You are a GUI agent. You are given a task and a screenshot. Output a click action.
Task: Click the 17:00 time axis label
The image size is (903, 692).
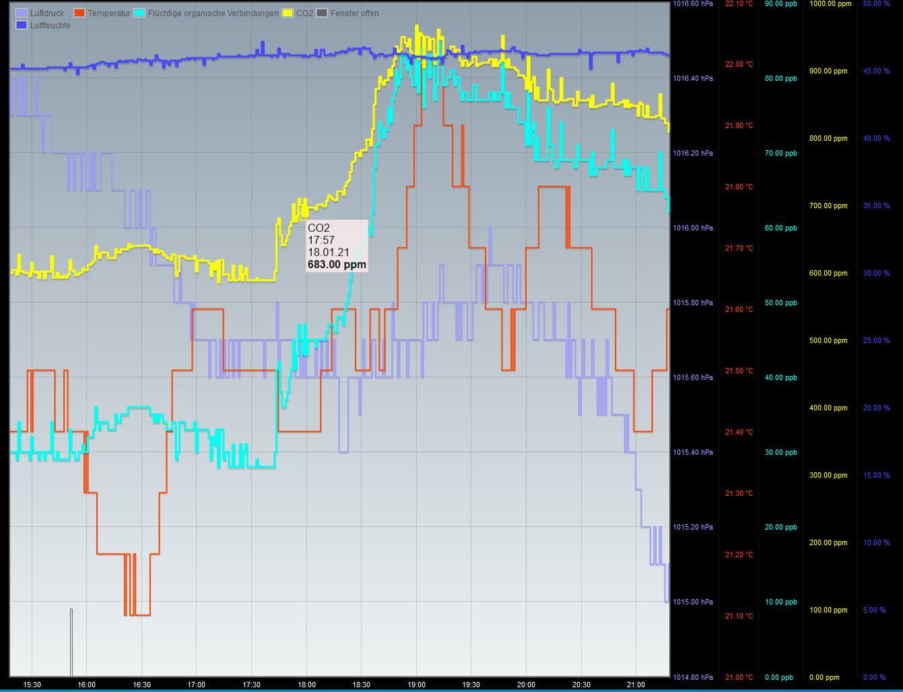point(196,685)
